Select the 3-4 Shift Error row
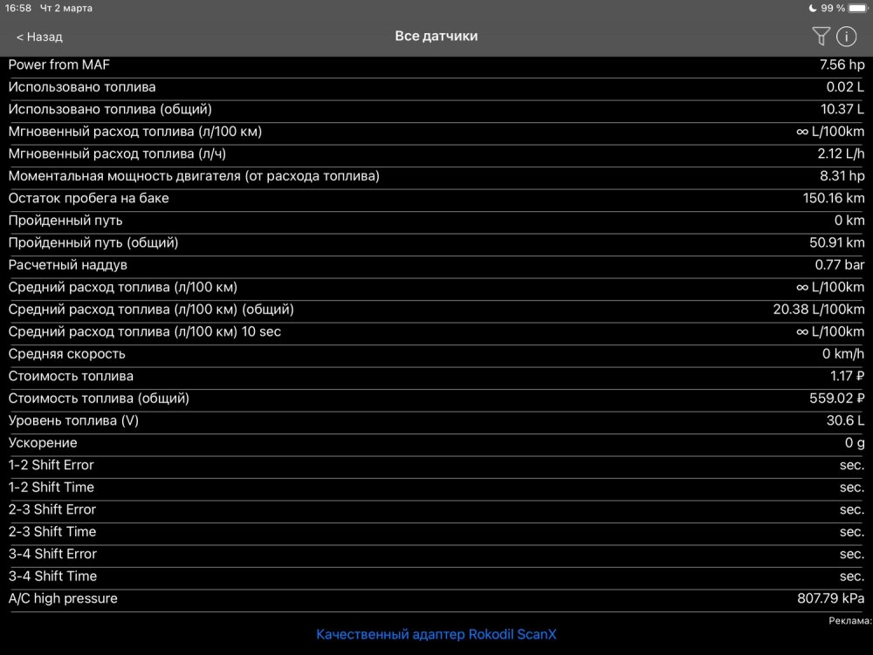 tap(436, 554)
